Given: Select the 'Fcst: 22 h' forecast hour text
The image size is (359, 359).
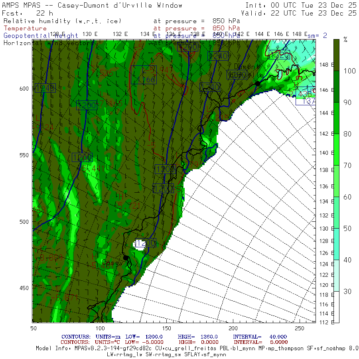Looking at the screenshot, I should click(x=28, y=13).
